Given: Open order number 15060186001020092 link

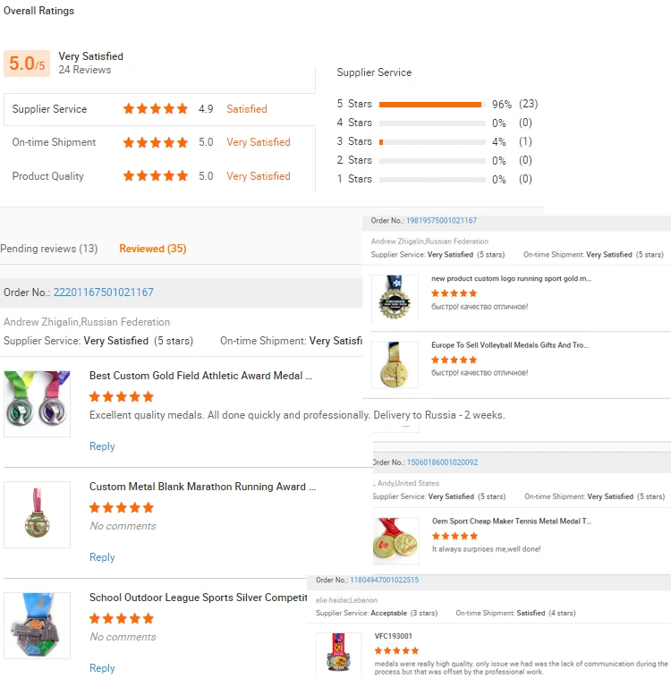Looking at the screenshot, I should 442,462.
